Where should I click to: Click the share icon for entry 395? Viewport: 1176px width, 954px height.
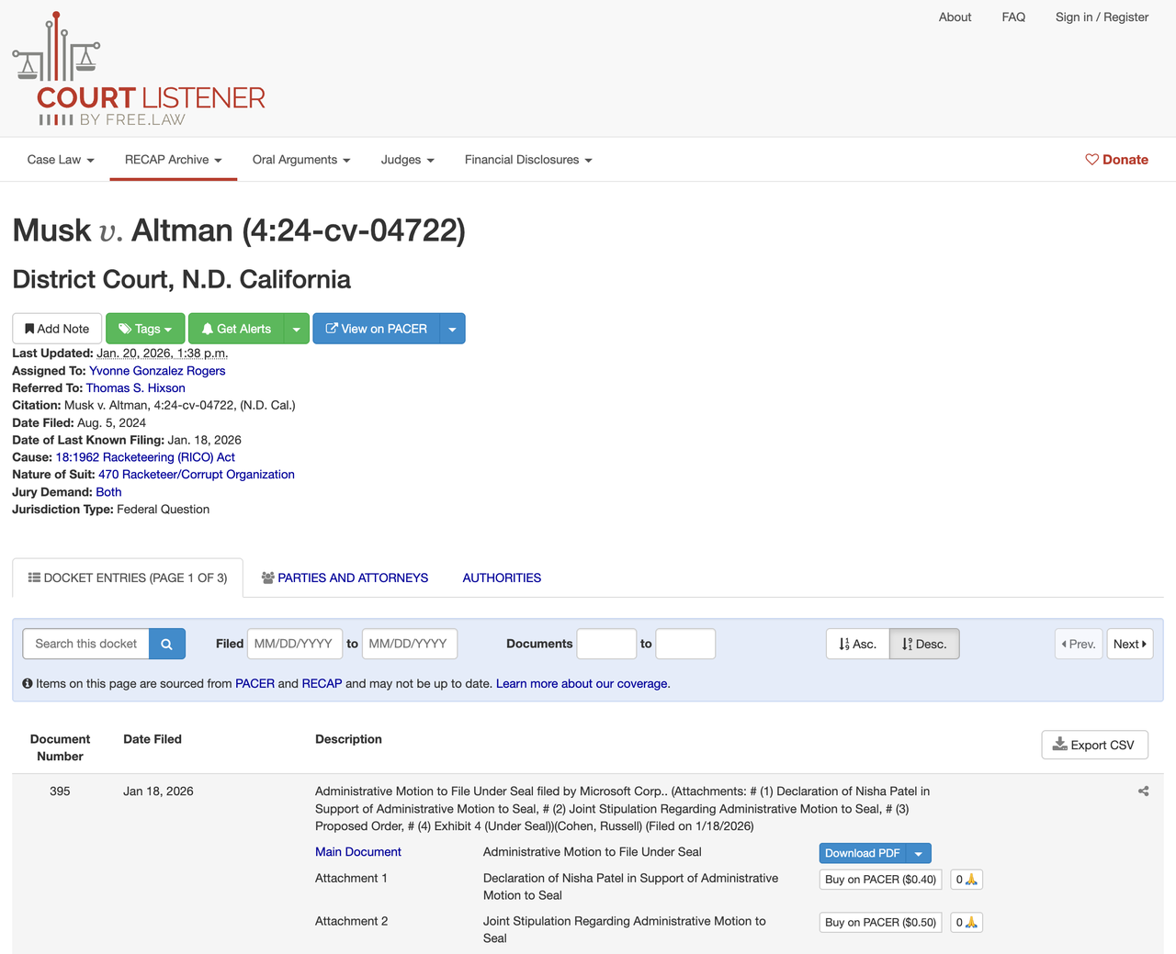point(1143,791)
